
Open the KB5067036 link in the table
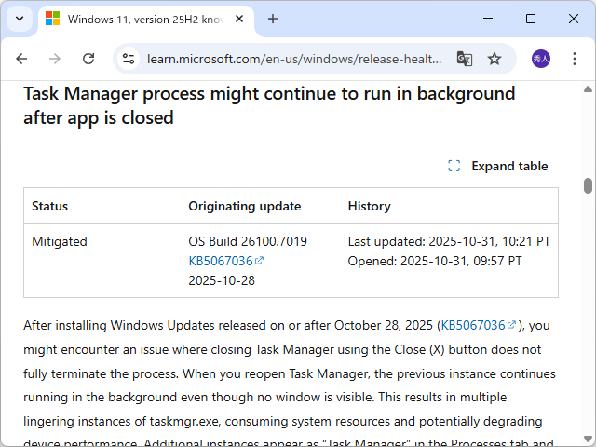click(x=225, y=261)
